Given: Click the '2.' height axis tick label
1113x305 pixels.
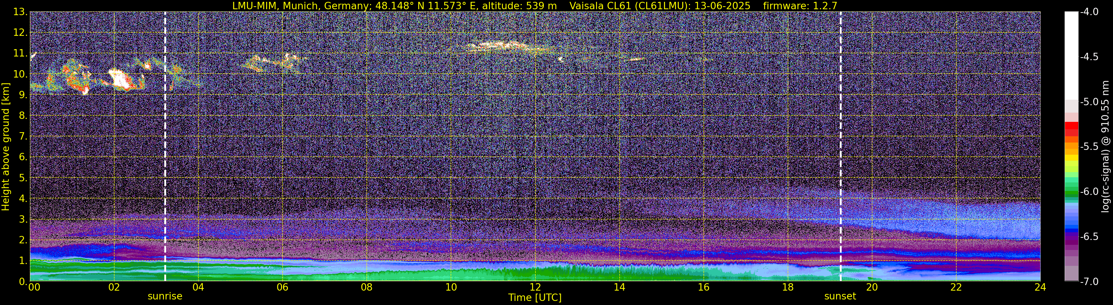Looking at the screenshot, I should click(x=23, y=240).
